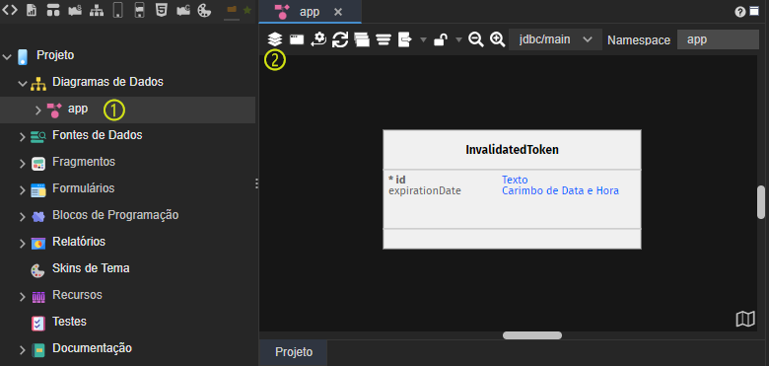Click the window panel icon in diagram toolbar

[x=297, y=39]
